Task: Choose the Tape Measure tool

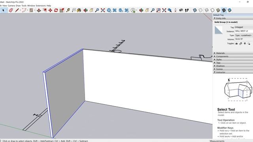Action: click(68, 10)
